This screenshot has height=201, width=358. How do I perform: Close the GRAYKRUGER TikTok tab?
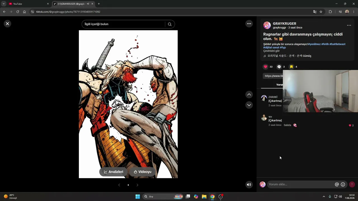(x=92, y=4)
